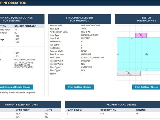Screen dimensions: 160x120
Task: Click the Property Land Details header
Action: (121, 104)
